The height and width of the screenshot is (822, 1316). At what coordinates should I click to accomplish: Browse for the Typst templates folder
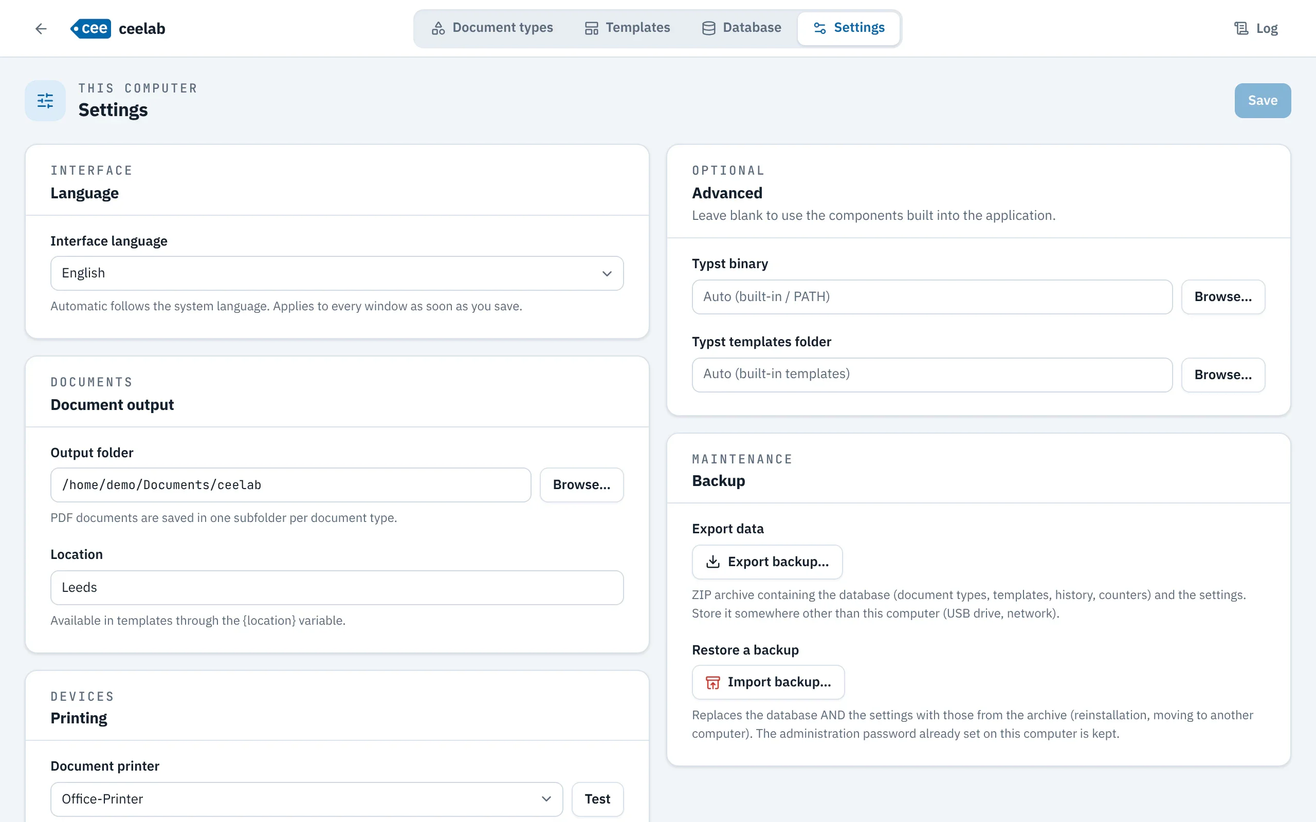click(x=1223, y=375)
